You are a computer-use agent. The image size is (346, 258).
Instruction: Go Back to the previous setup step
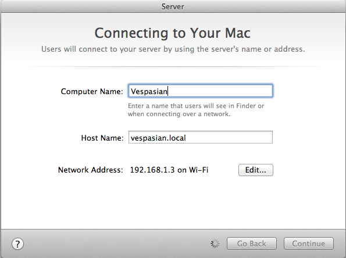(x=252, y=243)
